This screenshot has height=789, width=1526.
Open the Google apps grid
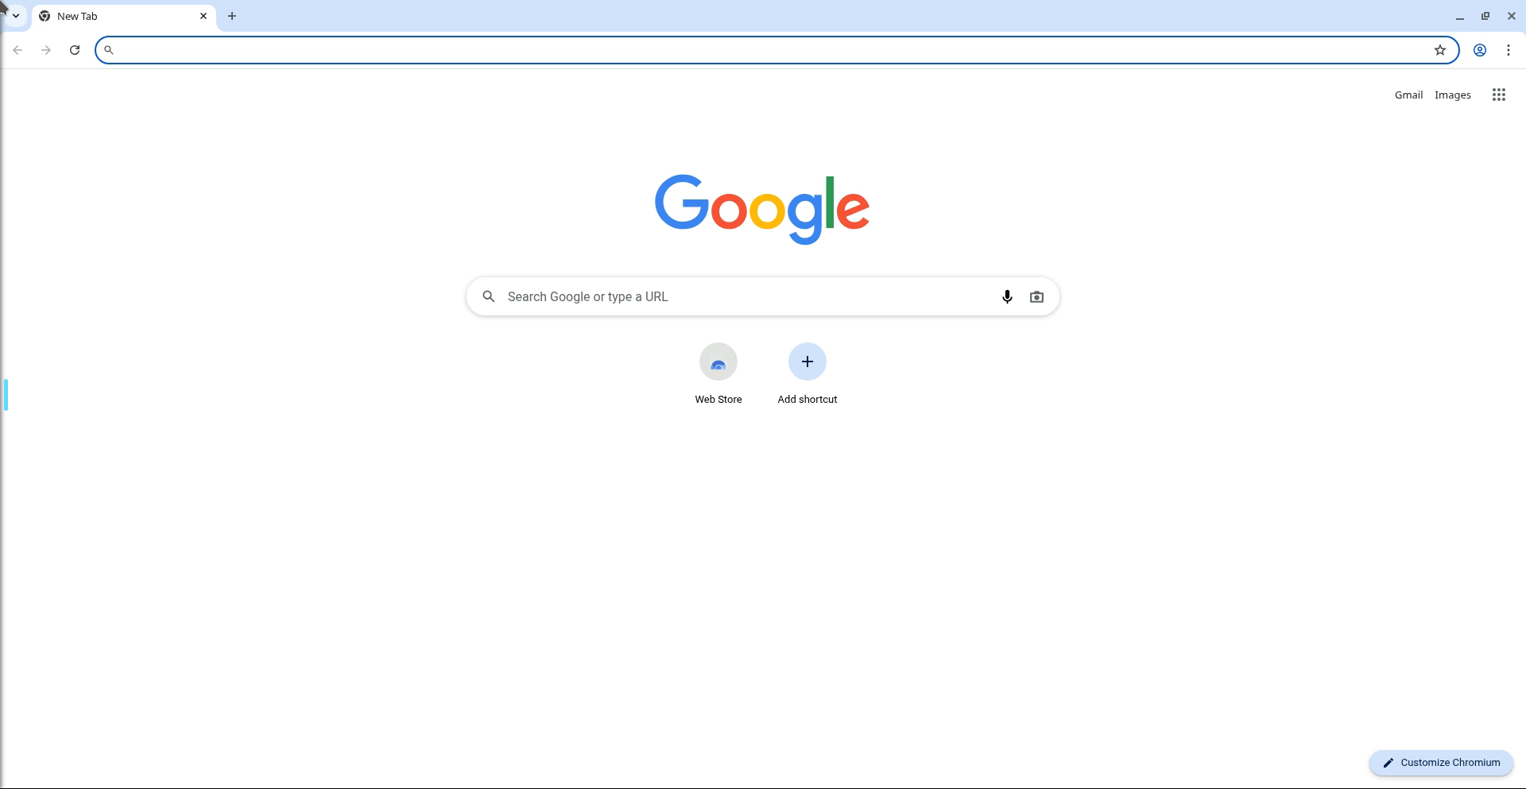pos(1499,95)
